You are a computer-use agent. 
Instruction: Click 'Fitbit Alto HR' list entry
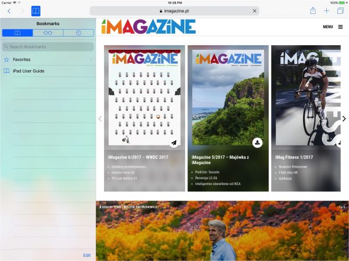pyautogui.click(x=288, y=172)
